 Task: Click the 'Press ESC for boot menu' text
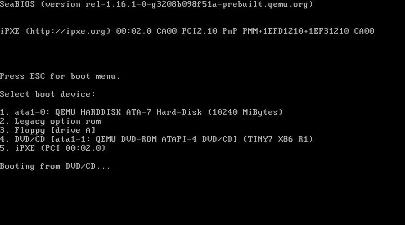point(60,76)
